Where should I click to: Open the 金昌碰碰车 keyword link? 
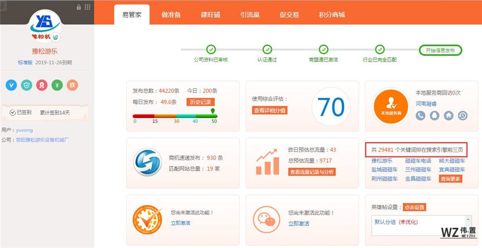[x=418, y=179]
